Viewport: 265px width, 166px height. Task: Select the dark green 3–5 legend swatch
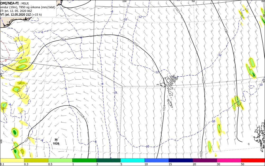coord(108,160)
